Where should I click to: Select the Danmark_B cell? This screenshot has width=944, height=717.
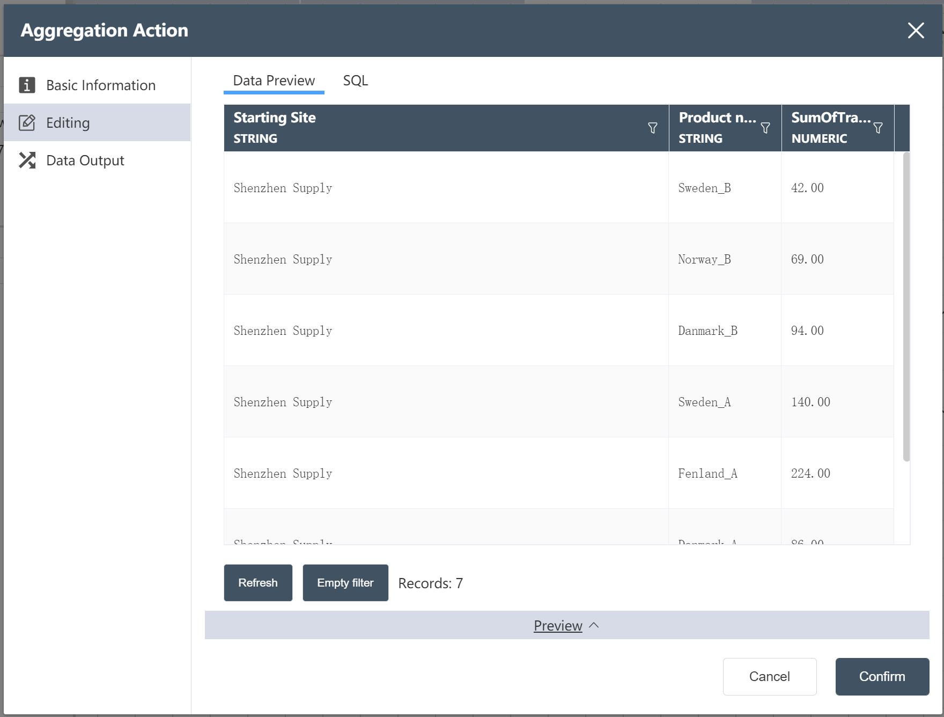click(x=725, y=330)
